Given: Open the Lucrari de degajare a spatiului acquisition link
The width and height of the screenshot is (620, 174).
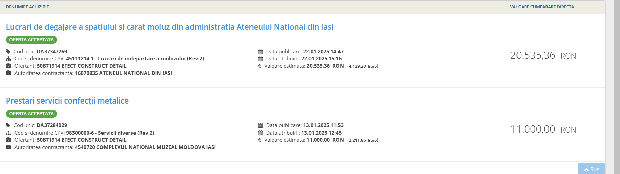Looking at the screenshot, I should click(x=170, y=27).
